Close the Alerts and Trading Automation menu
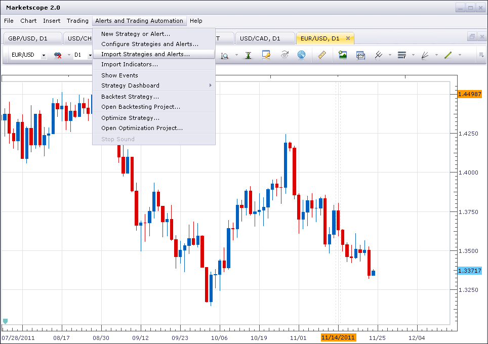This screenshot has width=488, height=344. (x=139, y=21)
